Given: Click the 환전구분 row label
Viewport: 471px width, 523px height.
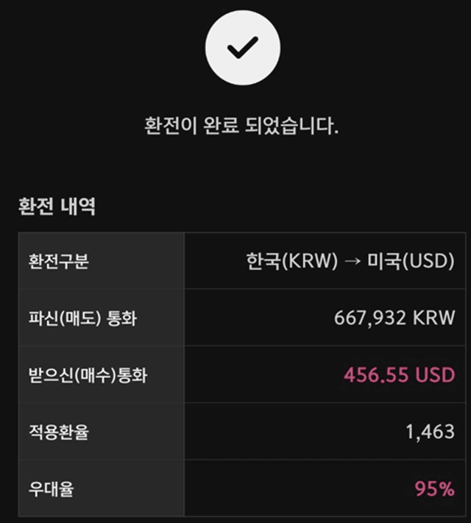Looking at the screenshot, I should (58, 261).
